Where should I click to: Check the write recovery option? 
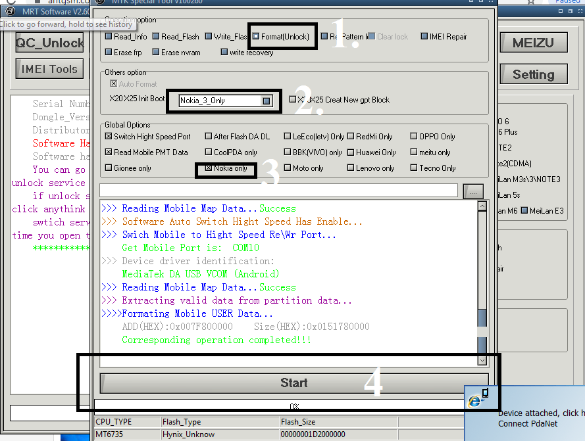point(224,52)
